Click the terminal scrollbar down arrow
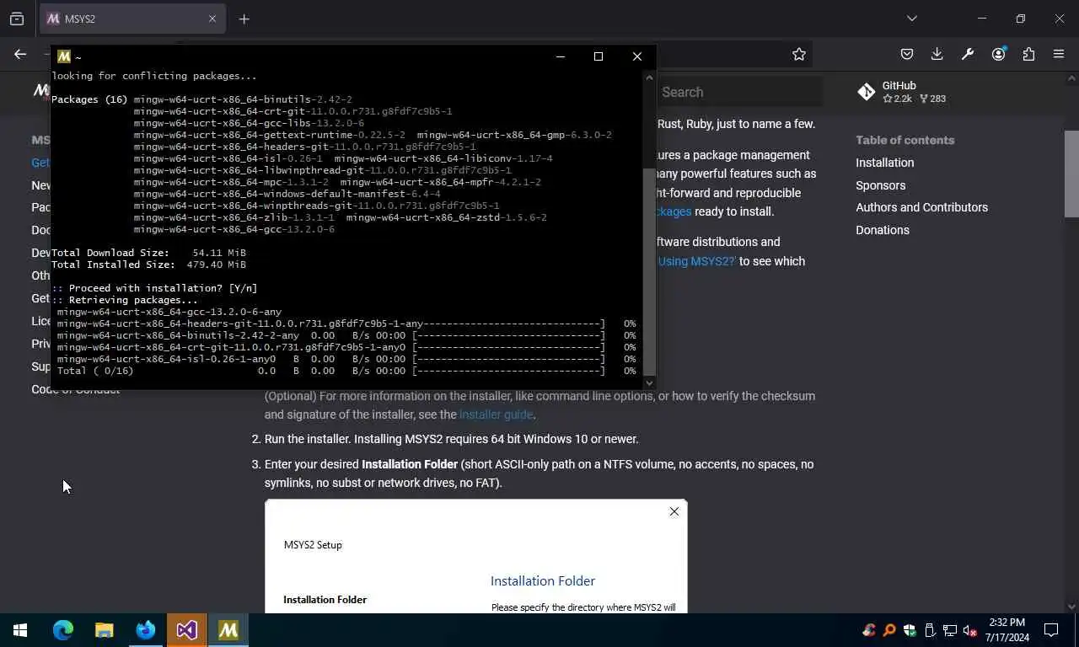The image size is (1079, 647). click(649, 382)
